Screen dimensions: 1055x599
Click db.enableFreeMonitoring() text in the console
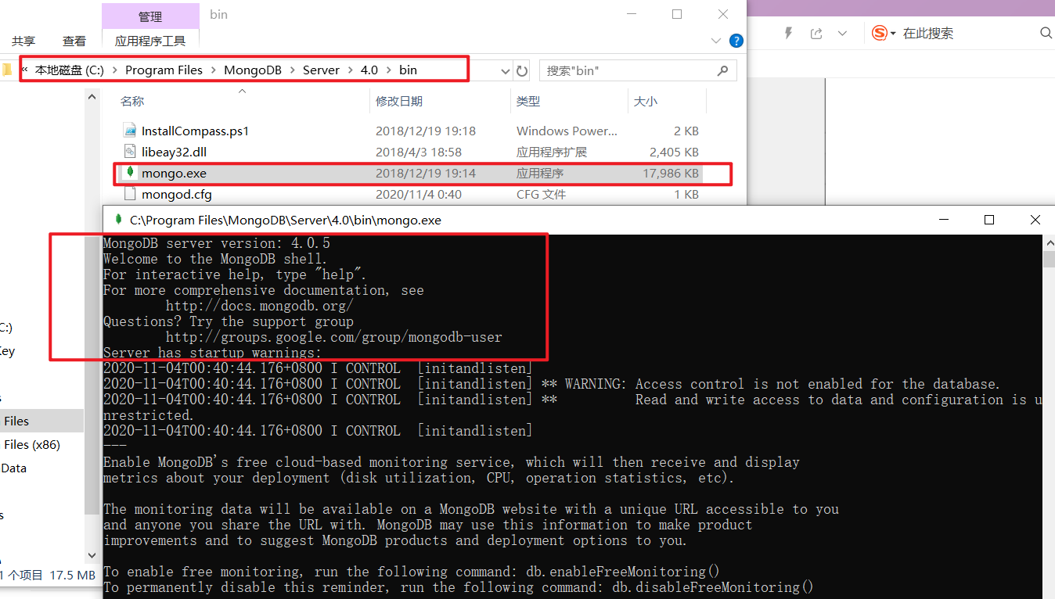coord(623,572)
